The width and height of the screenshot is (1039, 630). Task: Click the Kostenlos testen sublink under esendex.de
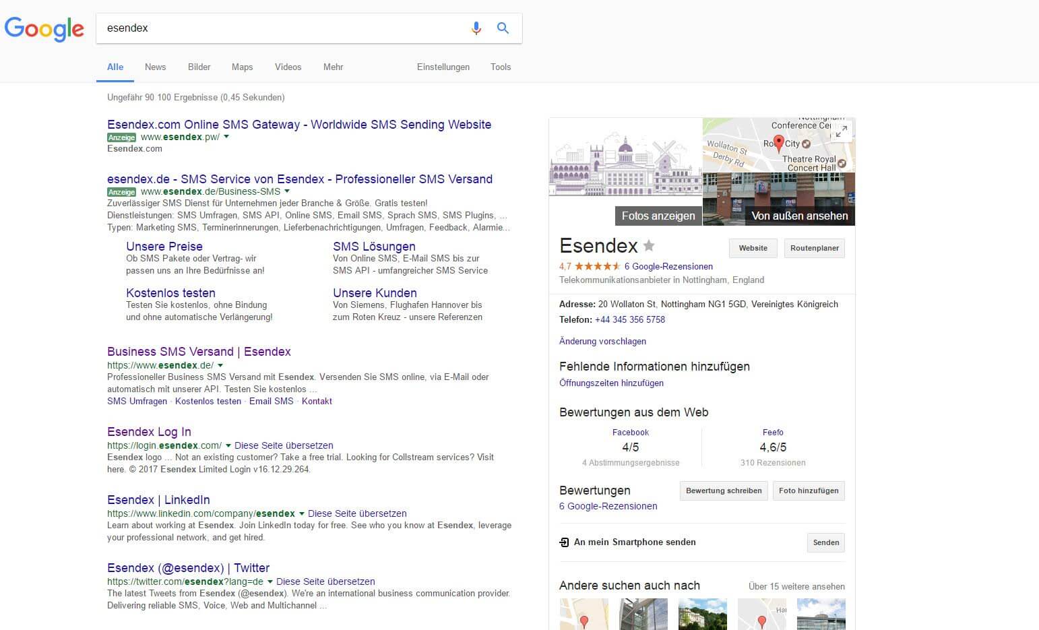click(208, 401)
